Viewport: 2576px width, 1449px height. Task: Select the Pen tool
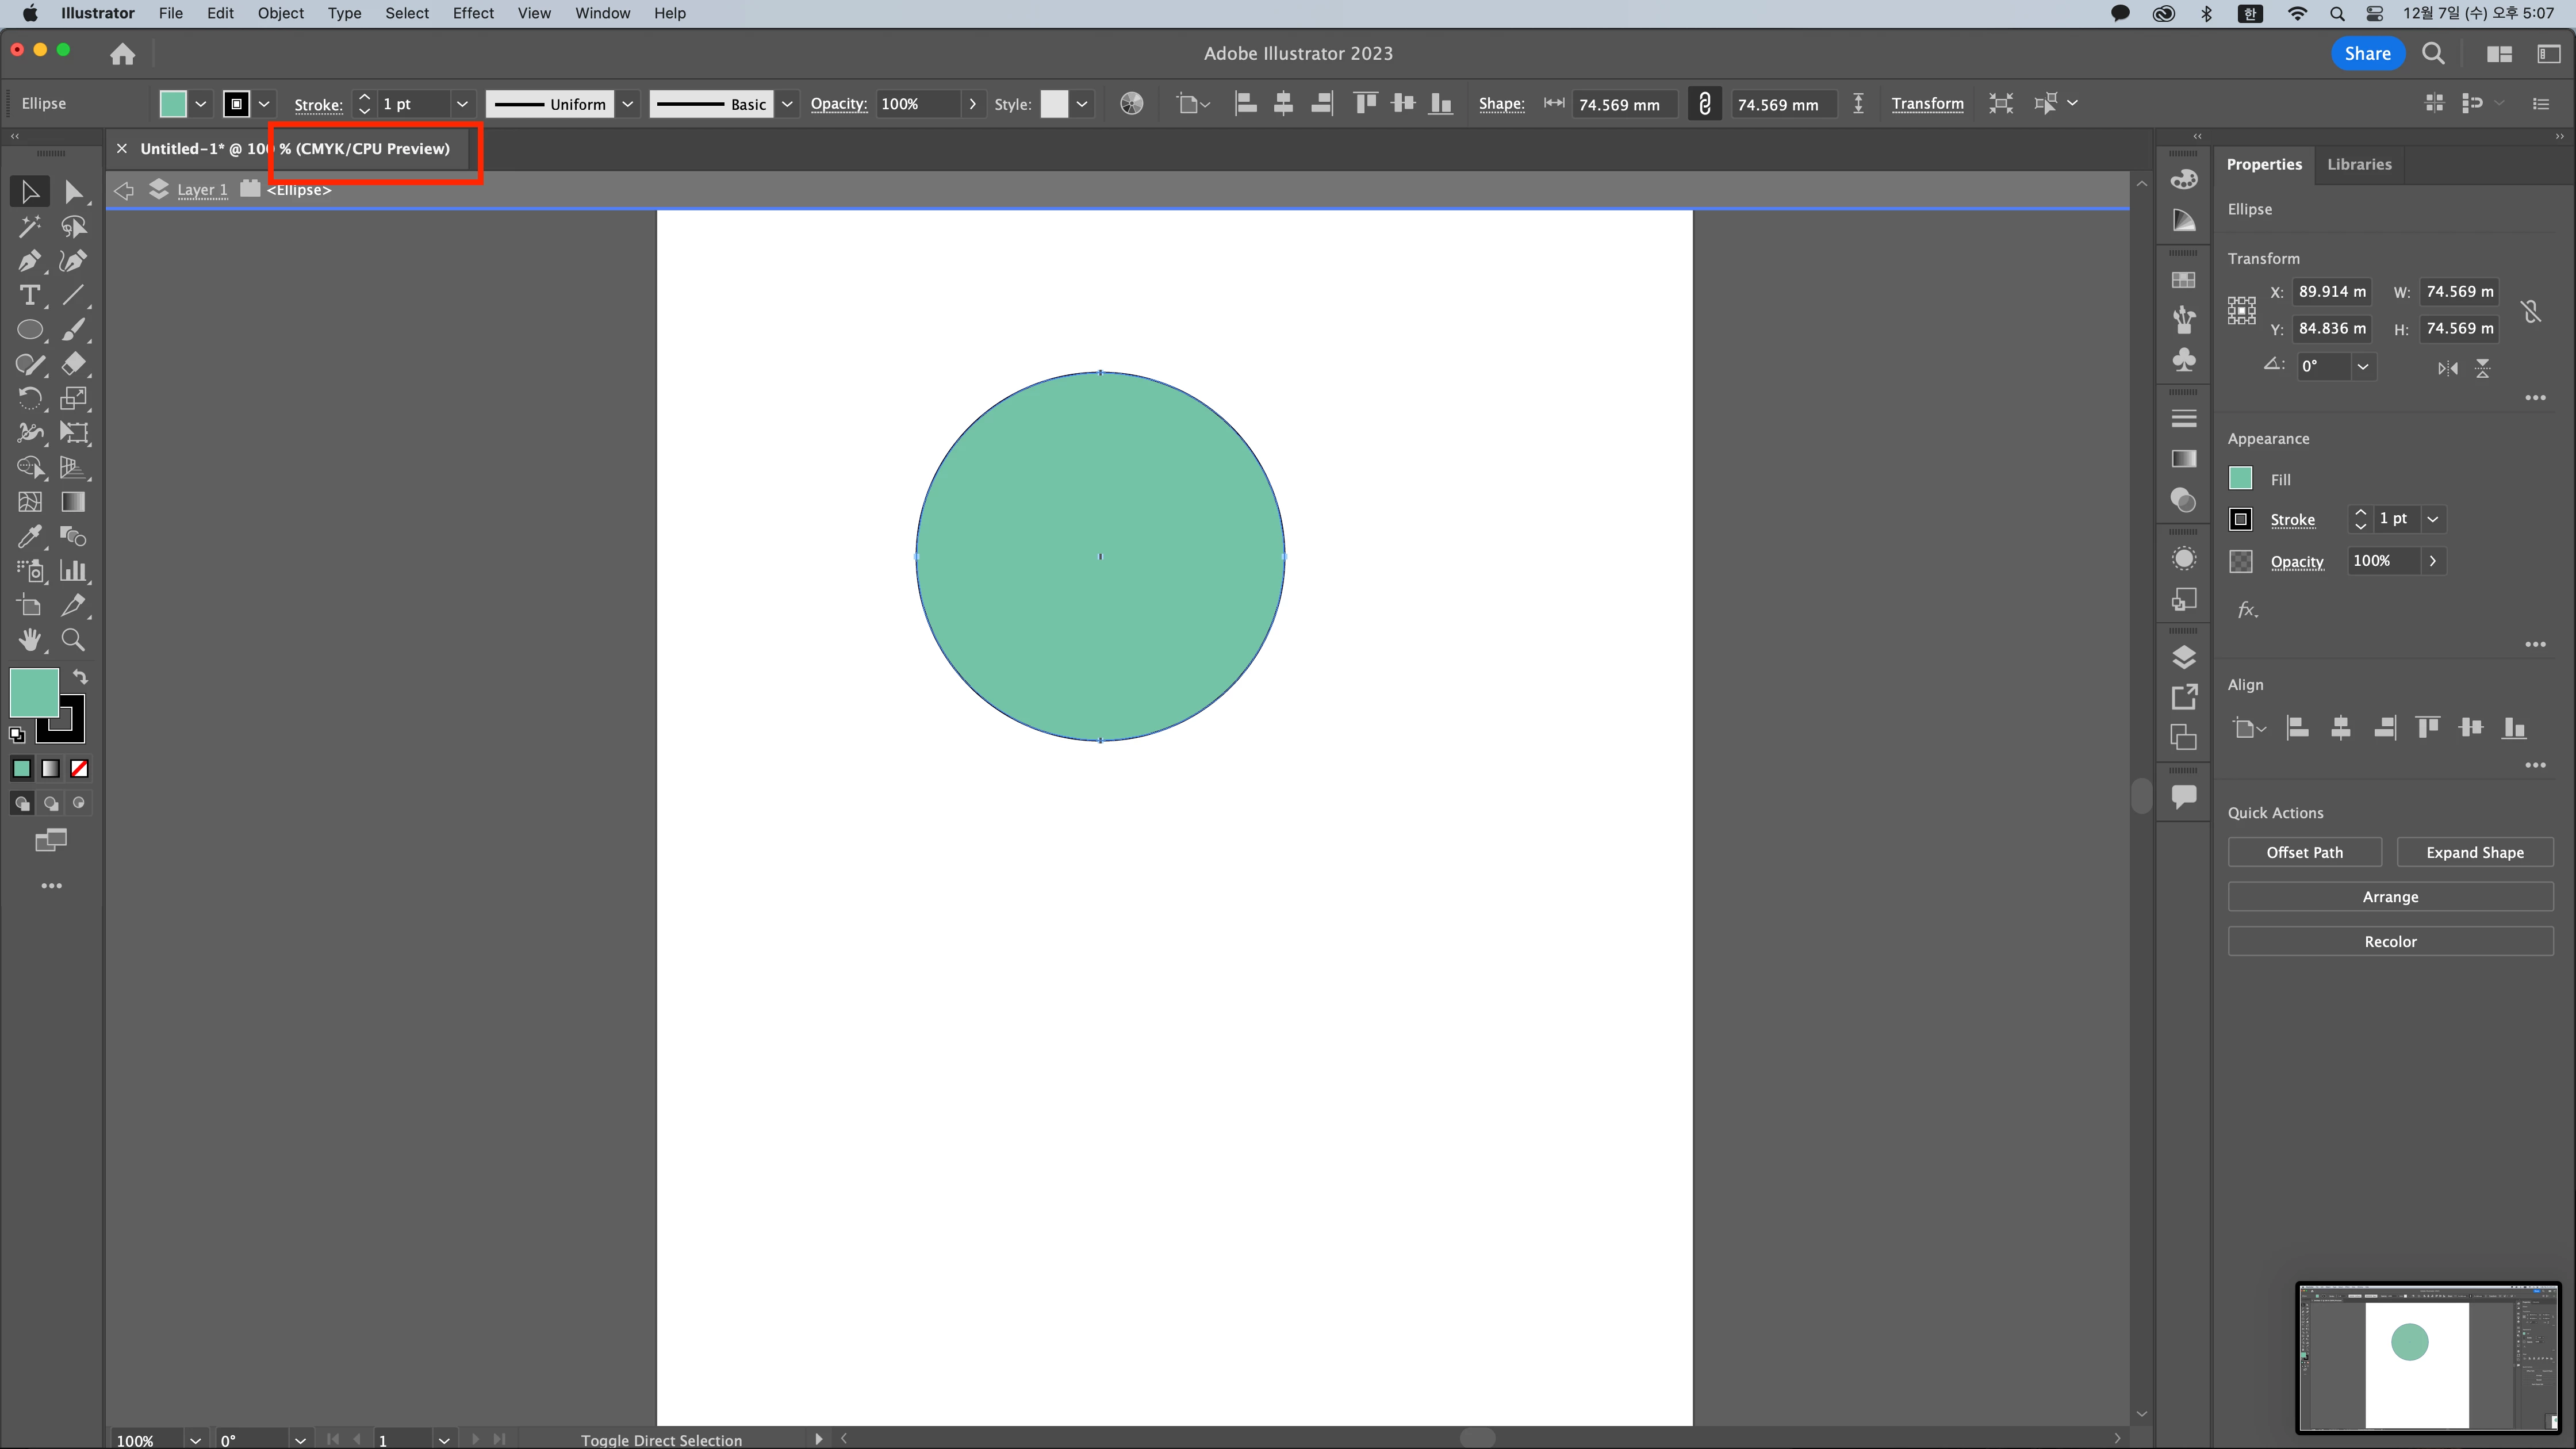click(x=29, y=261)
